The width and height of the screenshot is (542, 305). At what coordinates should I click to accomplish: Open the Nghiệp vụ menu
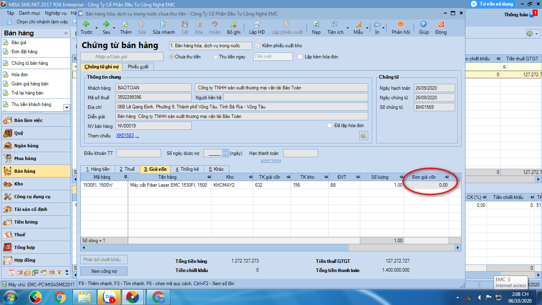(x=56, y=13)
